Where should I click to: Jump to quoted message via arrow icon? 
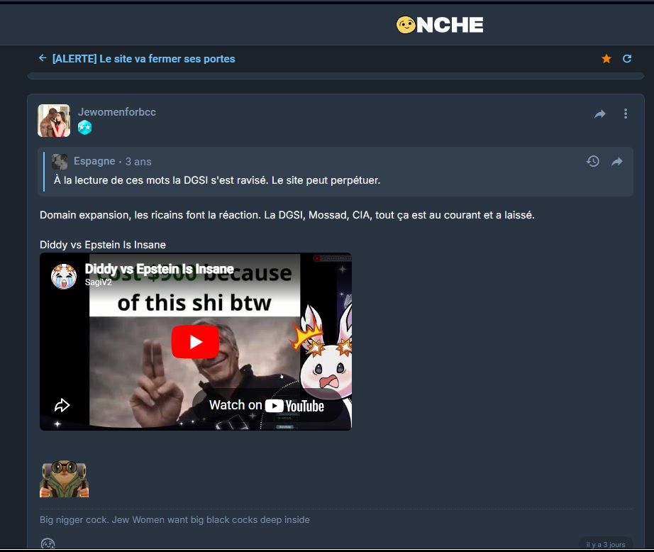coord(617,162)
